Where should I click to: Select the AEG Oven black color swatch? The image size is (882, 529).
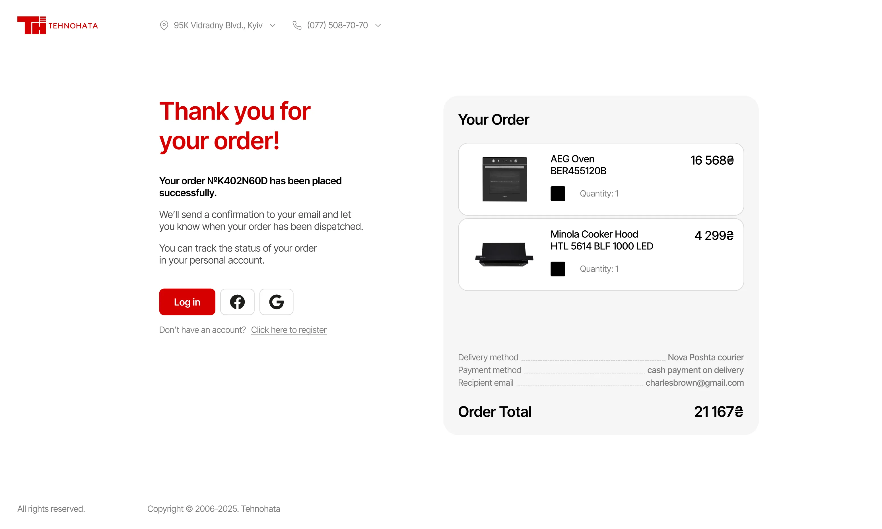pyautogui.click(x=558, y=194)
